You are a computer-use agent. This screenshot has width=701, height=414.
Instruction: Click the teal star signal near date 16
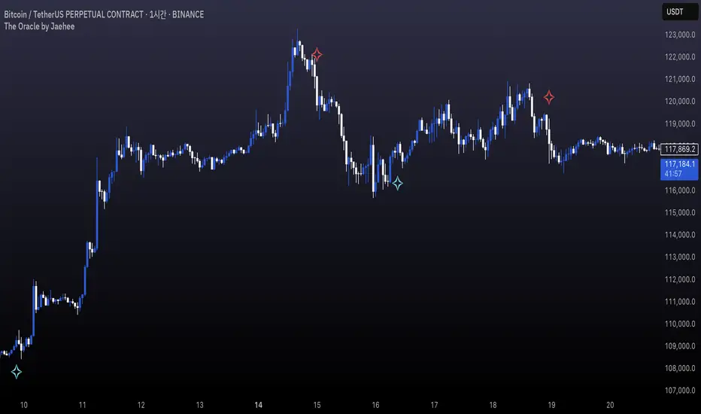pyautogui.click(x=397, y=183)
